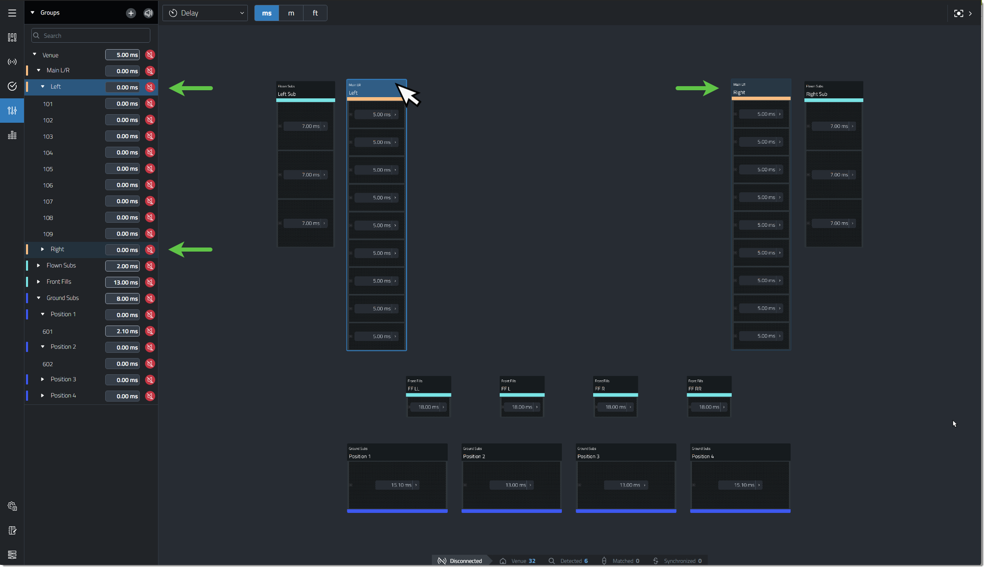
Task: Switch delay units to feet
Action: tap(315, 13)
